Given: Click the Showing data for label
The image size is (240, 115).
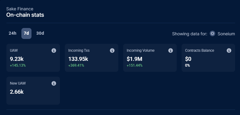Looking at the screenshot, I should pos(190,34).
